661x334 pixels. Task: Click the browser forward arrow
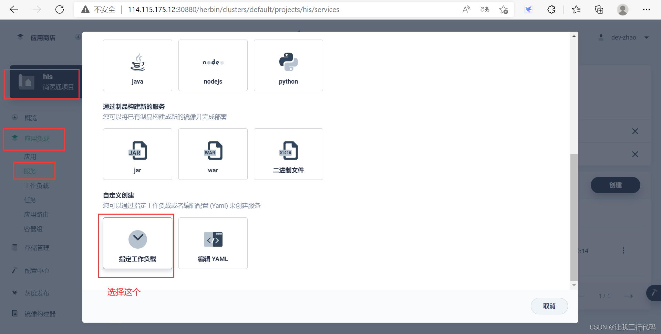click(x=37, y=10)
